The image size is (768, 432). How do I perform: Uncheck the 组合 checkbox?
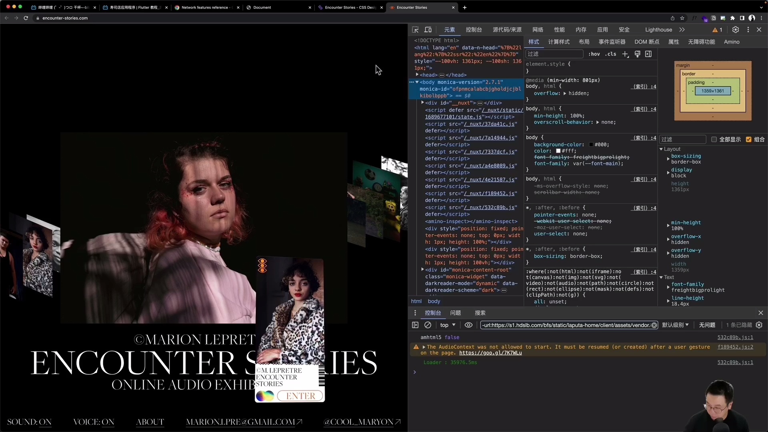pyautogui.click(x=749, y=139)
